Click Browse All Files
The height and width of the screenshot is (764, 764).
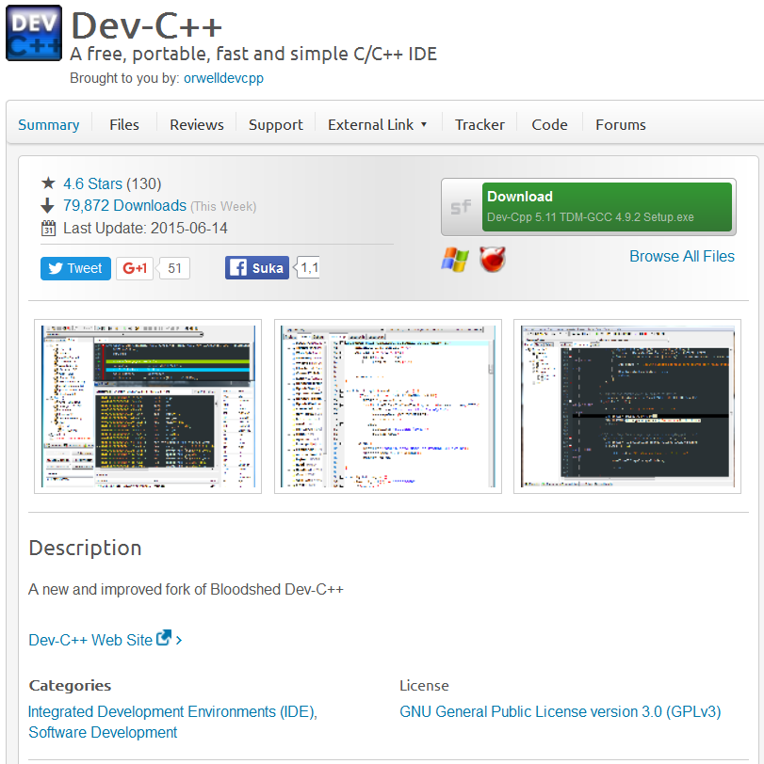pos(681,256)
